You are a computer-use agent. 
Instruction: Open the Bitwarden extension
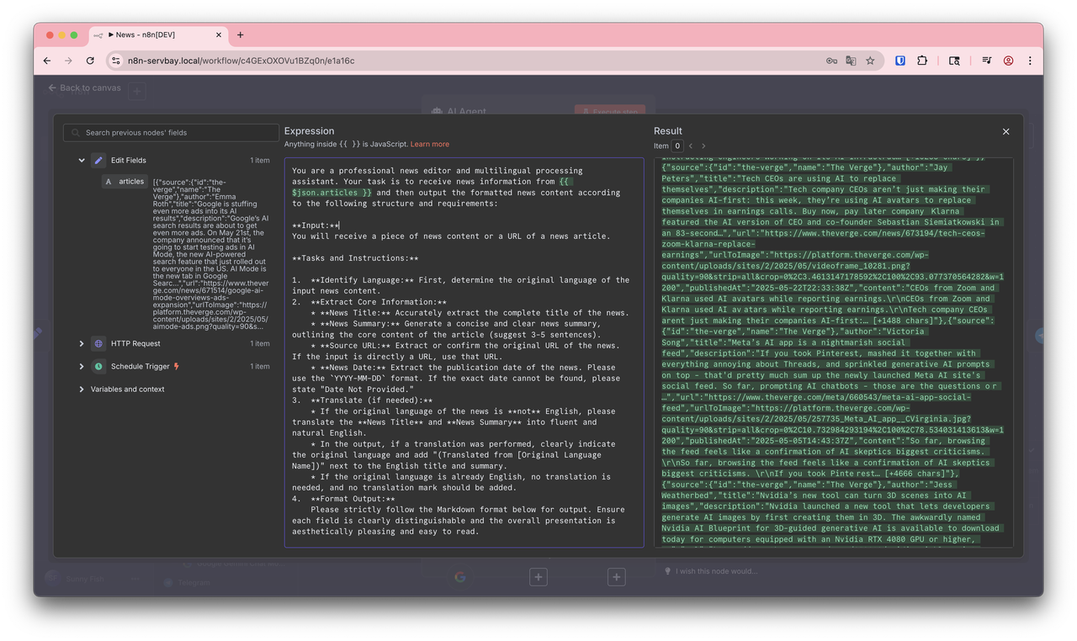pyautogui.click(x=900, y=61)
